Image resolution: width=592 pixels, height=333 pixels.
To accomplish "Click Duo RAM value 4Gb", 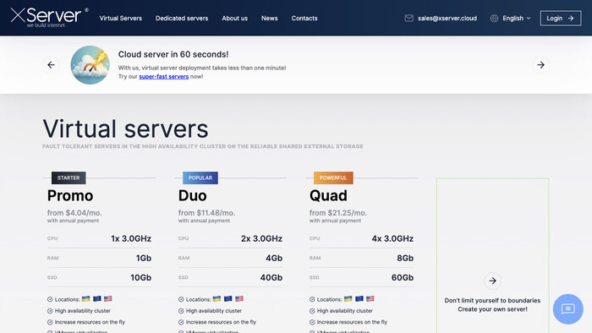I will (x=274, y=259).
